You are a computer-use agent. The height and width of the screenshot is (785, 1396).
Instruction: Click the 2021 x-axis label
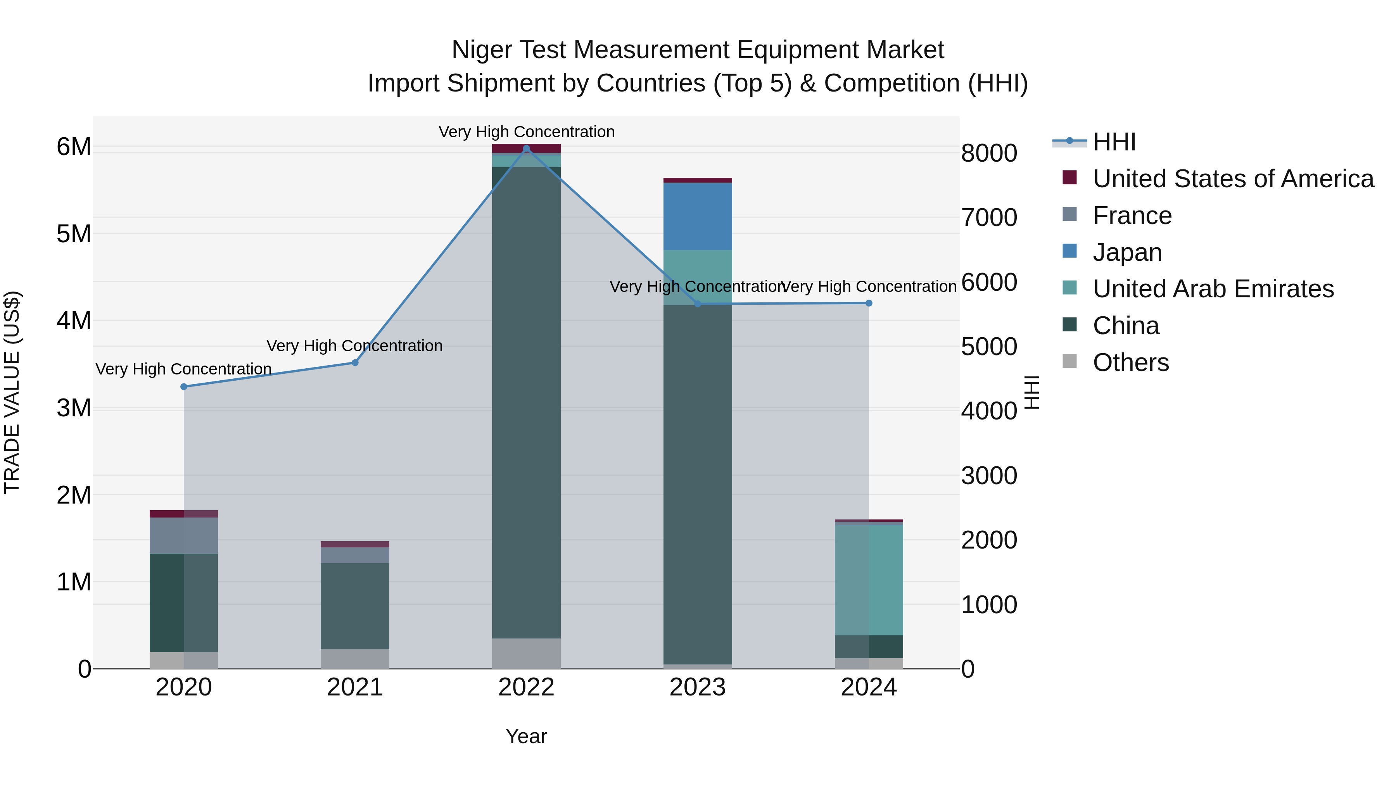(x=355, y=687)
